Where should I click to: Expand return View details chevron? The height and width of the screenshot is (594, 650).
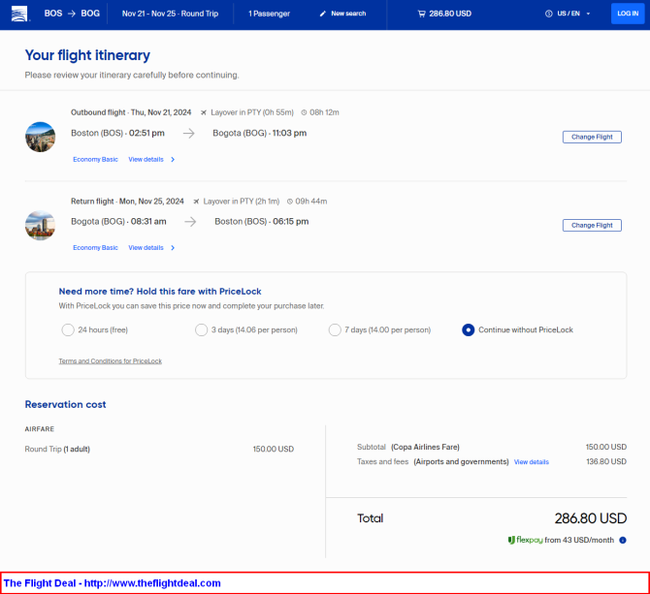click(x=173, y=247)
